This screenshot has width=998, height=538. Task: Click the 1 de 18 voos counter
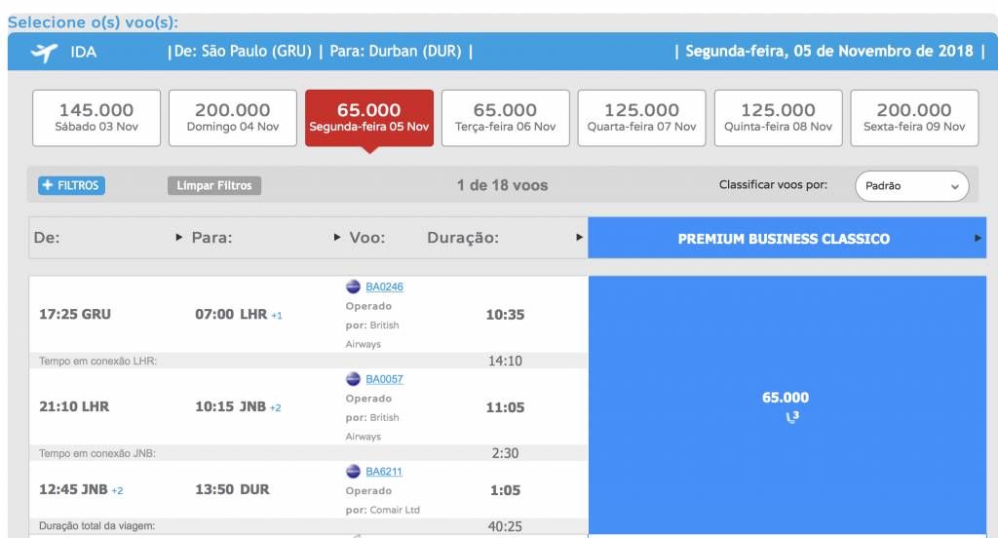pyautogui.click(x=502, y=185)
